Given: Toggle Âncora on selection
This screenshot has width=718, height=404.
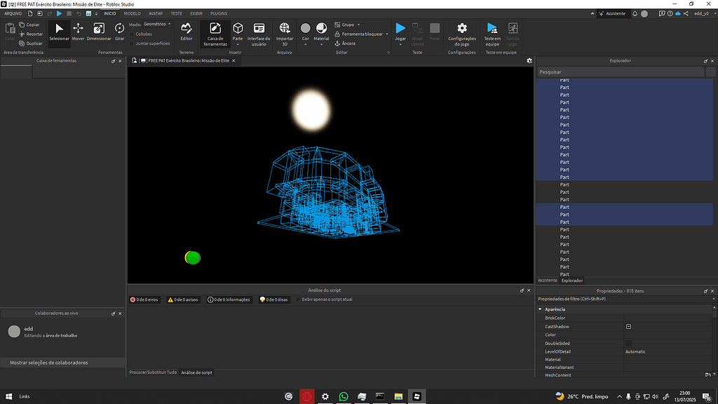Looking at the screenshot, I should 348,43.
